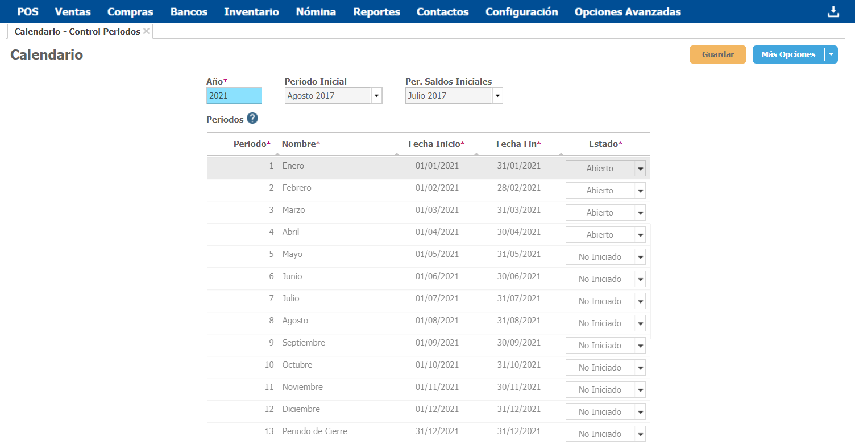Click the Más Opciones button

(788, 54)
